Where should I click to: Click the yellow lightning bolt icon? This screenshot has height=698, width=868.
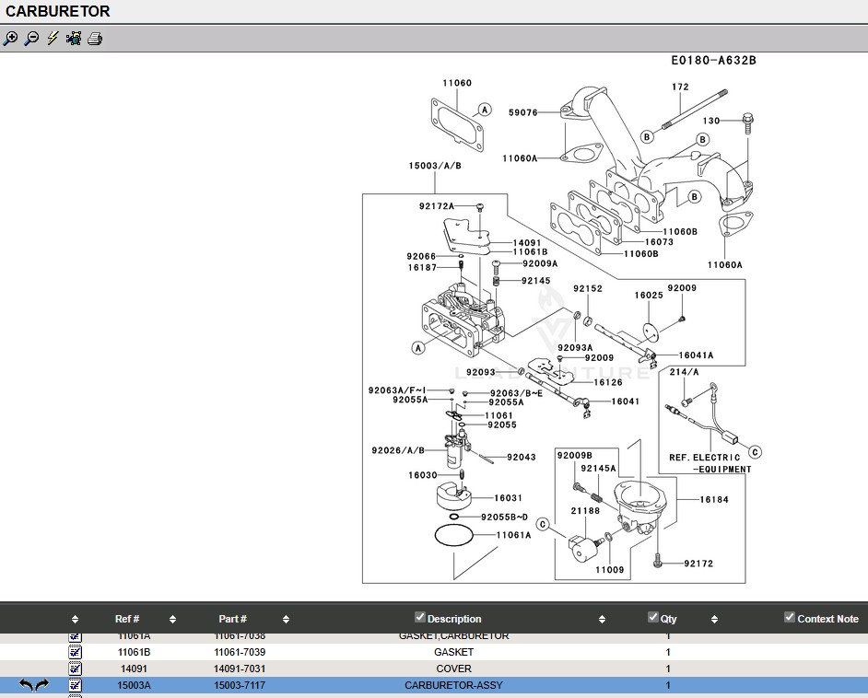(53, 39)
